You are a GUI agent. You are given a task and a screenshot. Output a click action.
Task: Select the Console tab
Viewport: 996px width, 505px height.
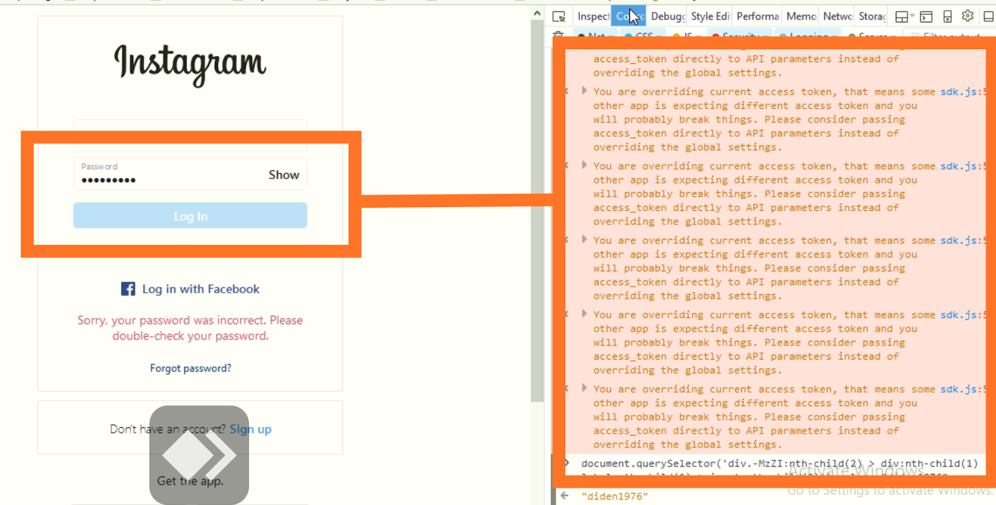629,16
